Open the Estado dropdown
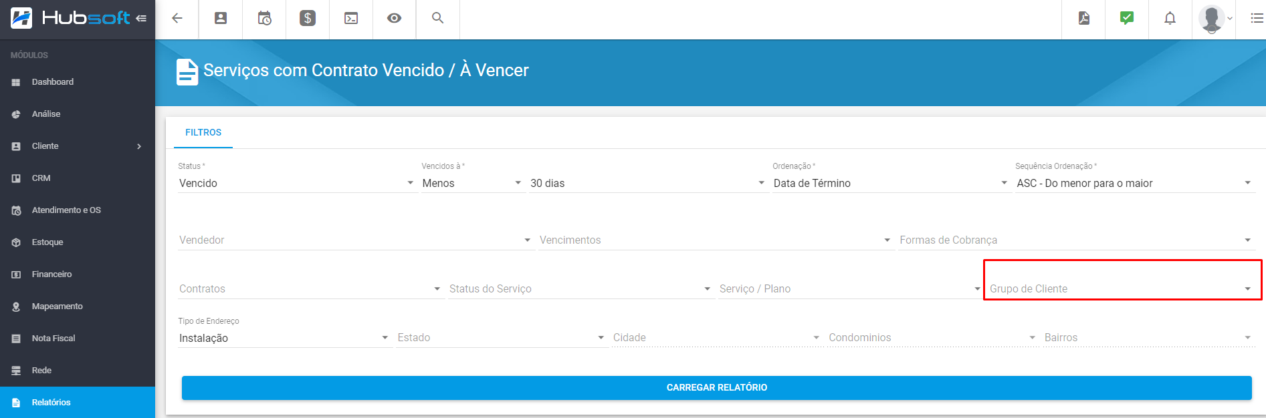Screen dimensions: 1266x418 tap(501, 338)
